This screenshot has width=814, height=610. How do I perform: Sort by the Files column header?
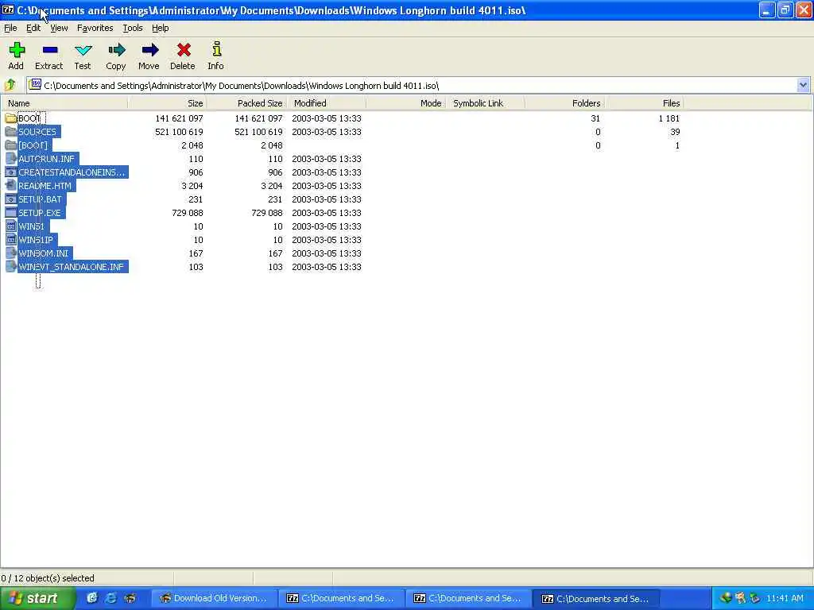click(644, 103)
